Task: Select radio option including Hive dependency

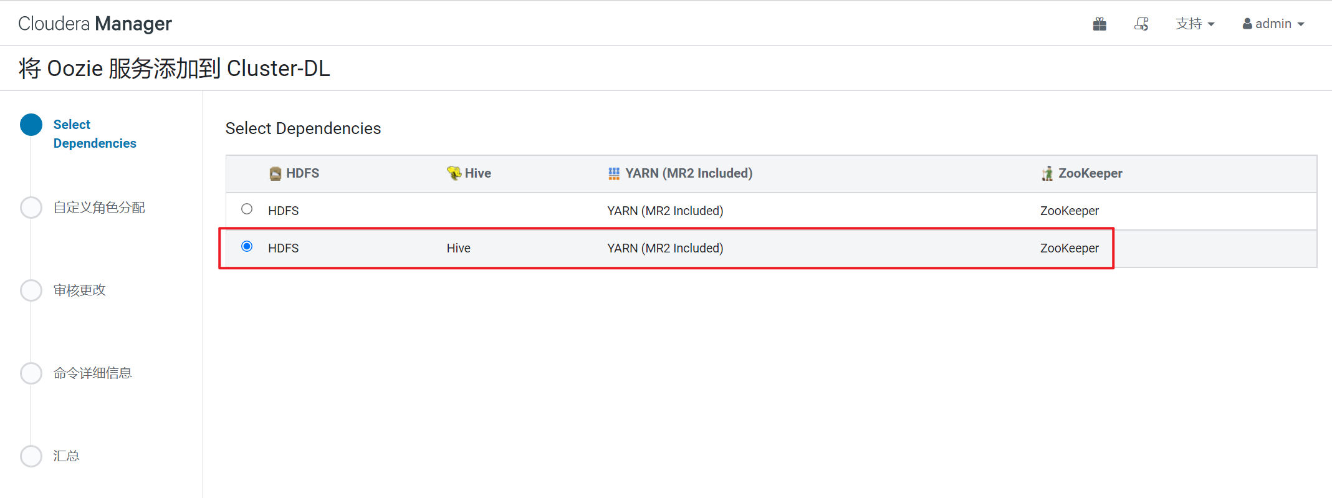Action: 247,247
